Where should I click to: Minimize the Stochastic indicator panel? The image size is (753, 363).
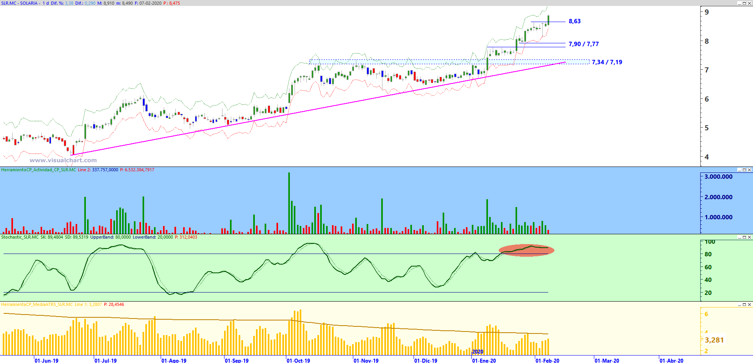[x=740, y=237]
